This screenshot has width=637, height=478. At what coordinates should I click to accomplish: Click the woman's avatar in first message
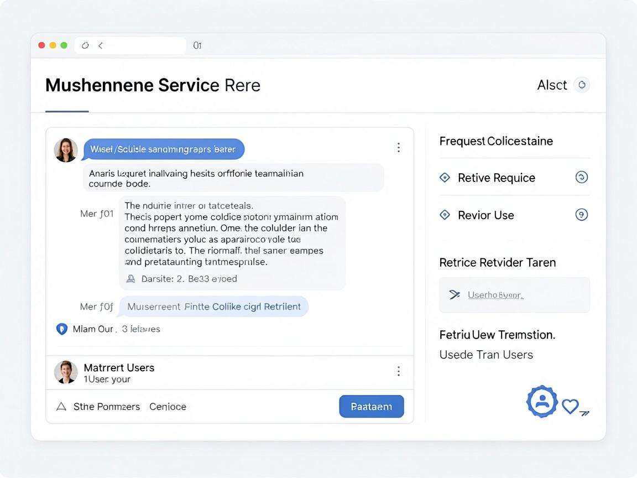pos(66,150)
